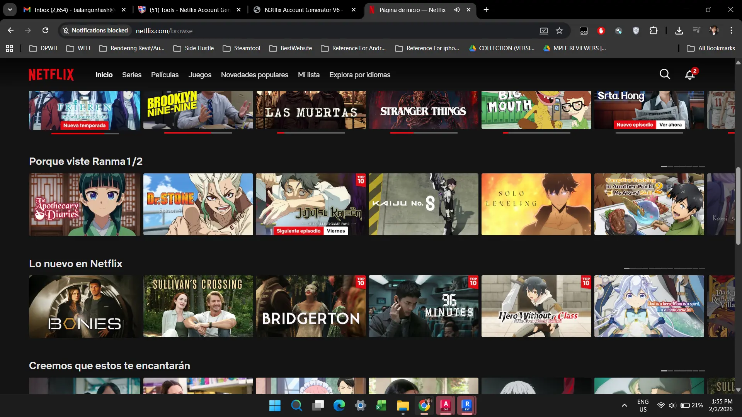Image resolution: width=742 pixels, height=417 pixels.
Task: Click install app icon in address bar
Action: (544, 31)
